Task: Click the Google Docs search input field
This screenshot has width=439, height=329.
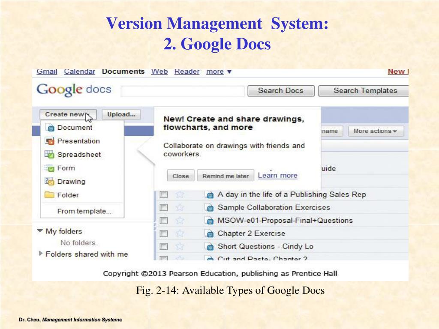Action: coord(183,91)
